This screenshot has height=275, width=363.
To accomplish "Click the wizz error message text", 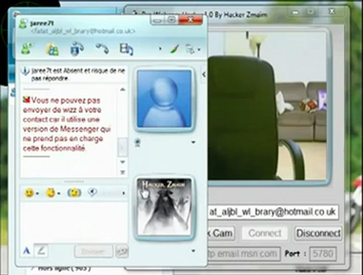I will click(x=66, y=124).
